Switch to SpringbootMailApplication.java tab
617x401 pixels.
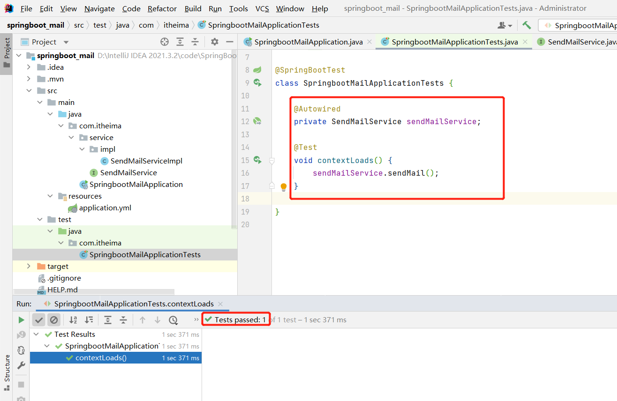point(308,42)
